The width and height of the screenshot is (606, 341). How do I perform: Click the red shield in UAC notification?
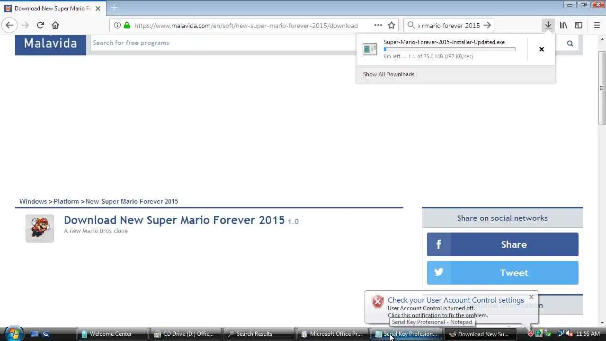(377, 302)
